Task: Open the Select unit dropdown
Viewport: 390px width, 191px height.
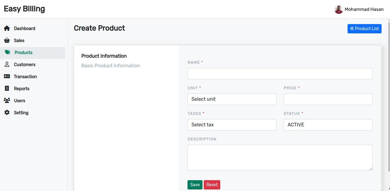Action: coord(232,99)
